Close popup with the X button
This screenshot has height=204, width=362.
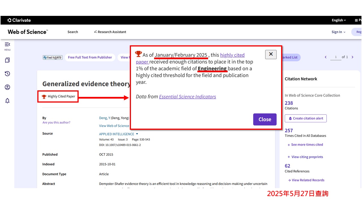271,54
